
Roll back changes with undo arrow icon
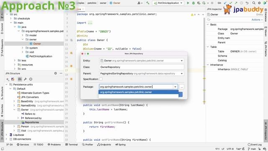pyautogui.click(x=247, y=3)
